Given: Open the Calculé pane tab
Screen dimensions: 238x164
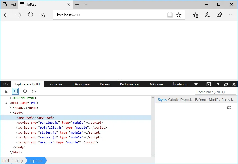Looking at the screenshot, I should (x=173, y=100).
